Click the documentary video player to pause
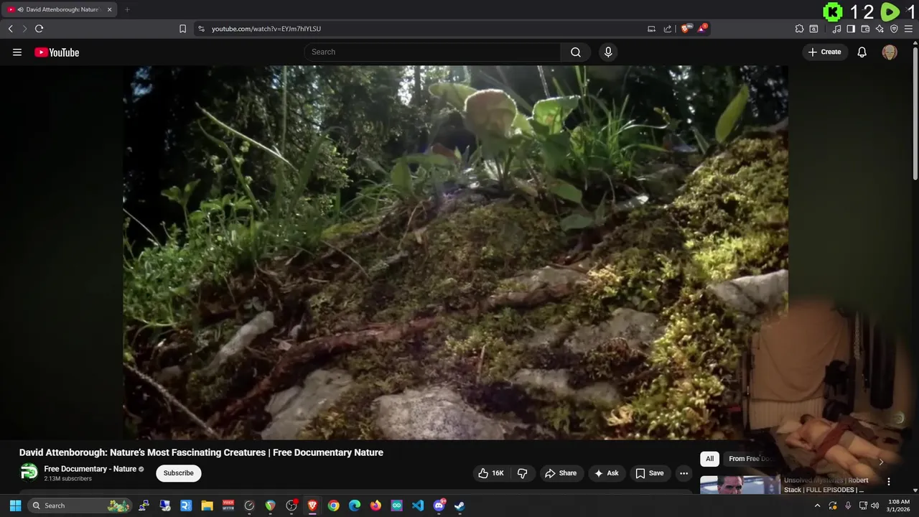919x517 pixels. coord(455,253)
